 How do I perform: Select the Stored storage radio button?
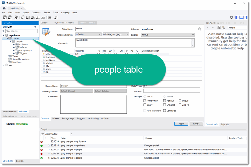pos(164,97)
